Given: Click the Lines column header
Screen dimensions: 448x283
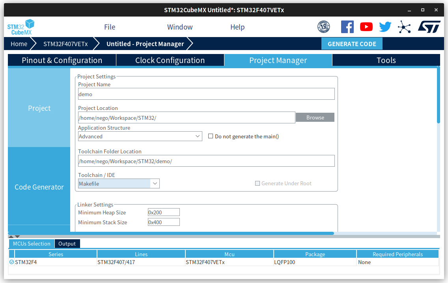Looking at the screenshot, I should pos(141,254).
